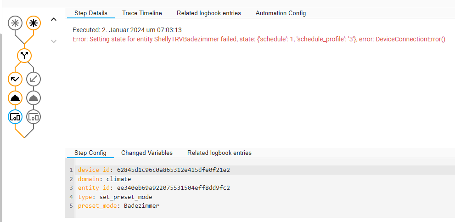Switch to the Trace Timeline tab
This screenshot has width=455, height=222.
click(x=142, y=13)
